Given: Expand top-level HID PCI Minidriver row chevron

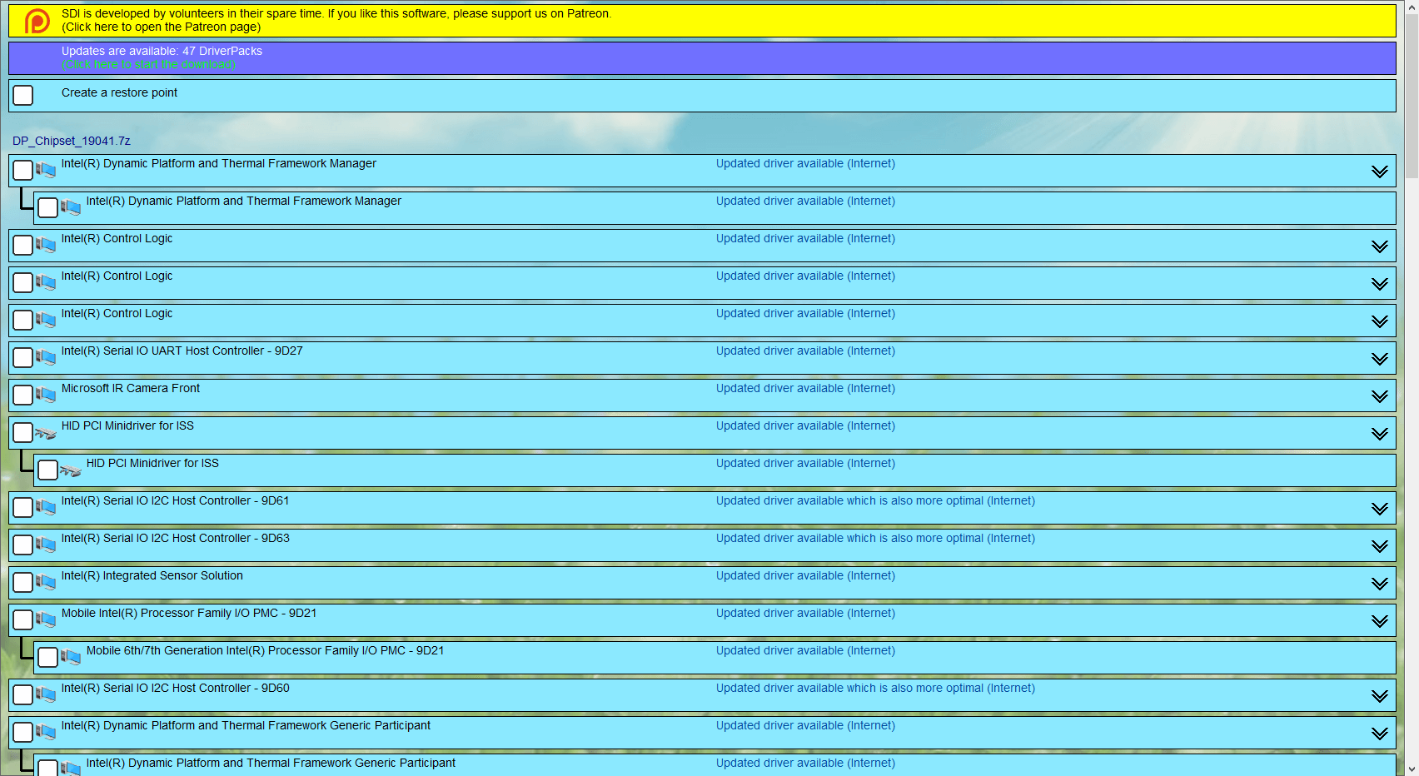Looking at the screenshot, I should [x=1380, y=434].
